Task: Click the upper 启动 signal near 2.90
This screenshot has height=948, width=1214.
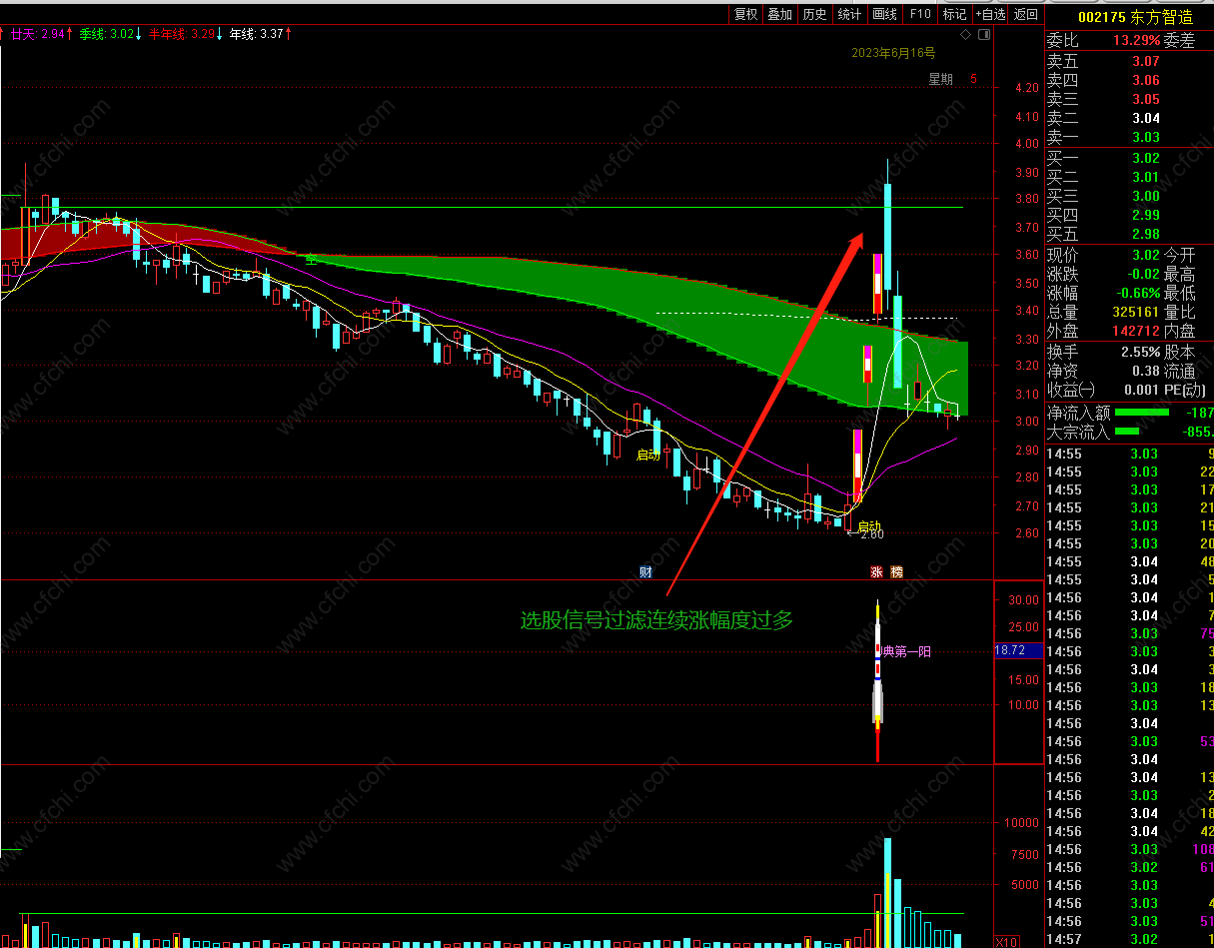Action: 648,456
